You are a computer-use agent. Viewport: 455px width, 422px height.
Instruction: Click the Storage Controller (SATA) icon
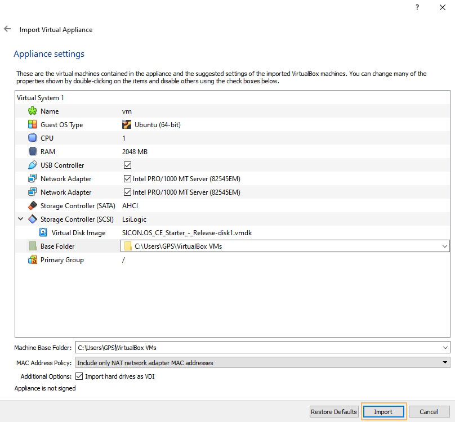coord(32,206)
